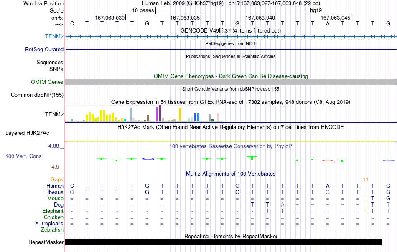Click the 100 Vert. Cons track label

23,156
